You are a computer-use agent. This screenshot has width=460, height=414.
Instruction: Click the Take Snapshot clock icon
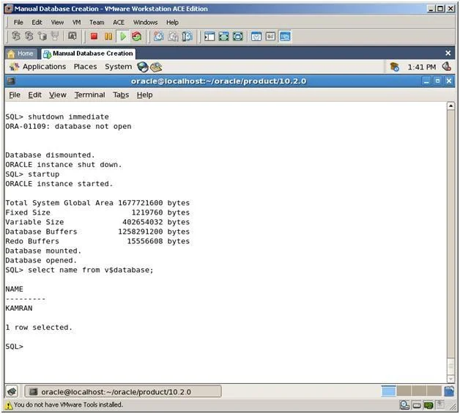[159, 37]
